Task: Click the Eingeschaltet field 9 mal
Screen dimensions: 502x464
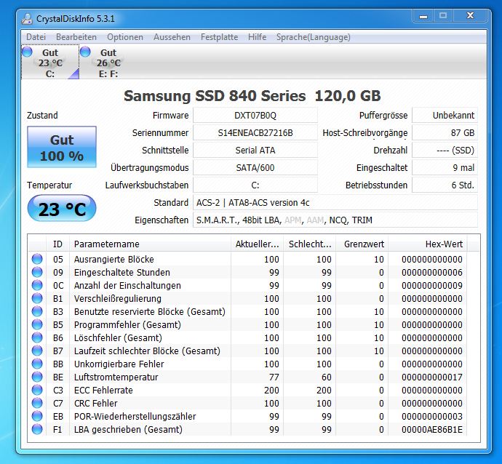Action: 445,168
